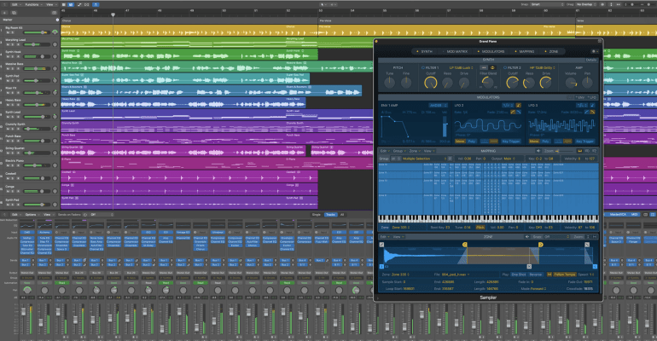Click Big Room Kit track pan knob

point(55,32)
